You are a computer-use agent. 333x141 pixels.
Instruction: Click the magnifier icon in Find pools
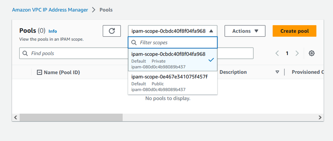pos(25,53)
